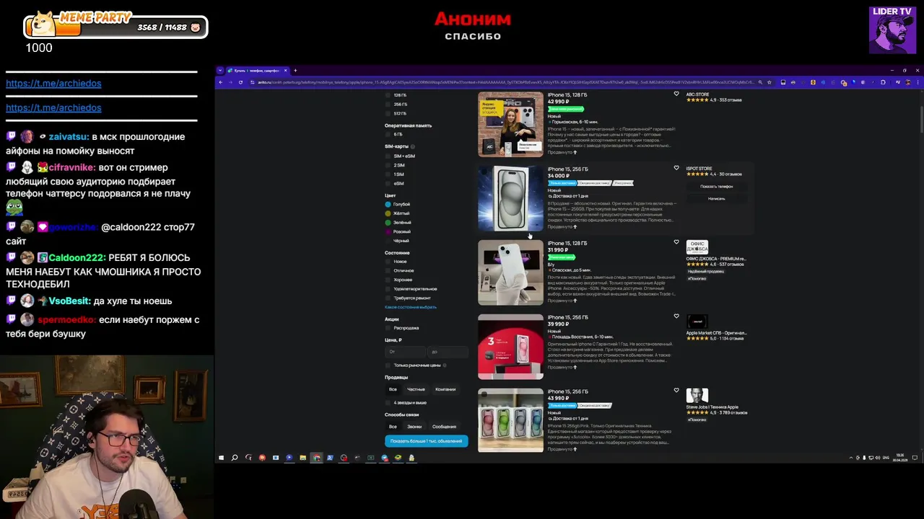Click the SIM-карты help icon
Image resolution: width=924 pixels, height=519 pixels.
coord(413,146)
